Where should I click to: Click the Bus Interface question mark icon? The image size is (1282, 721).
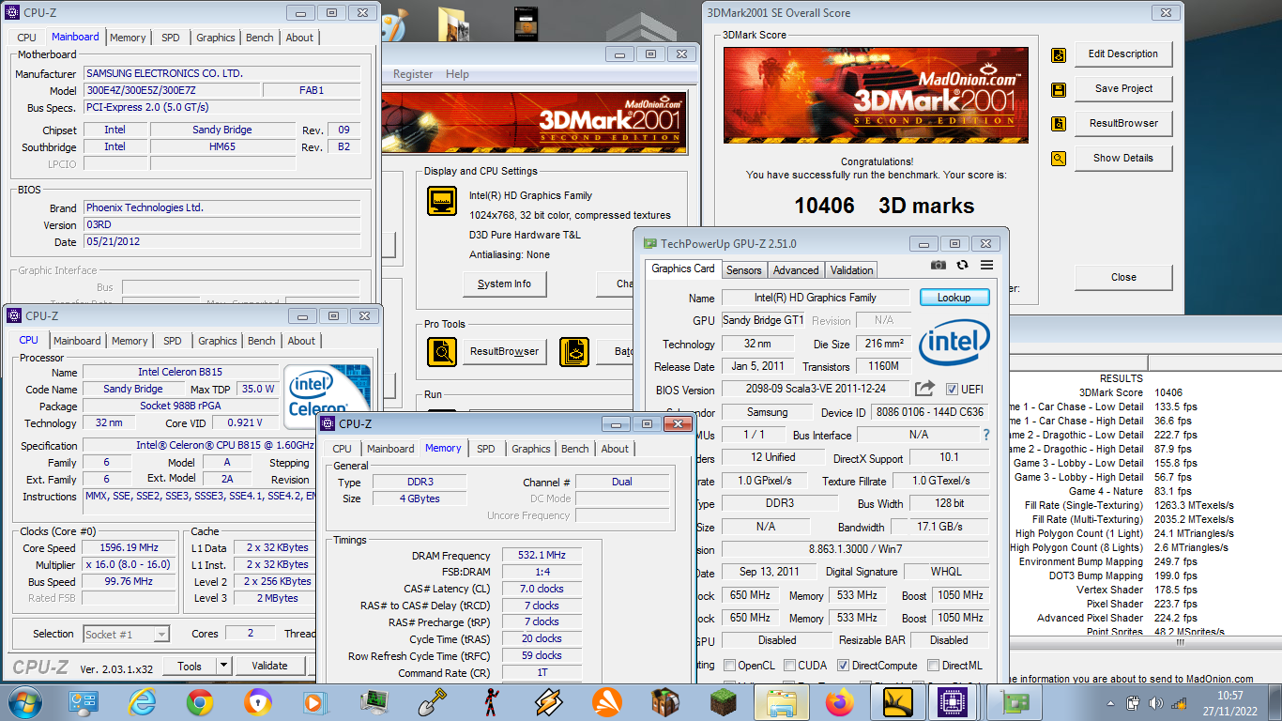pos(986,435)
